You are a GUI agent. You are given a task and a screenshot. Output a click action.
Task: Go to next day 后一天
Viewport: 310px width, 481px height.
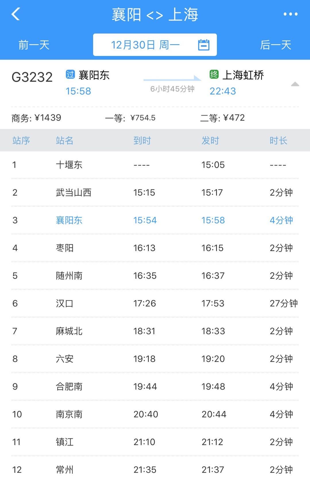click(x=275, y=45)
